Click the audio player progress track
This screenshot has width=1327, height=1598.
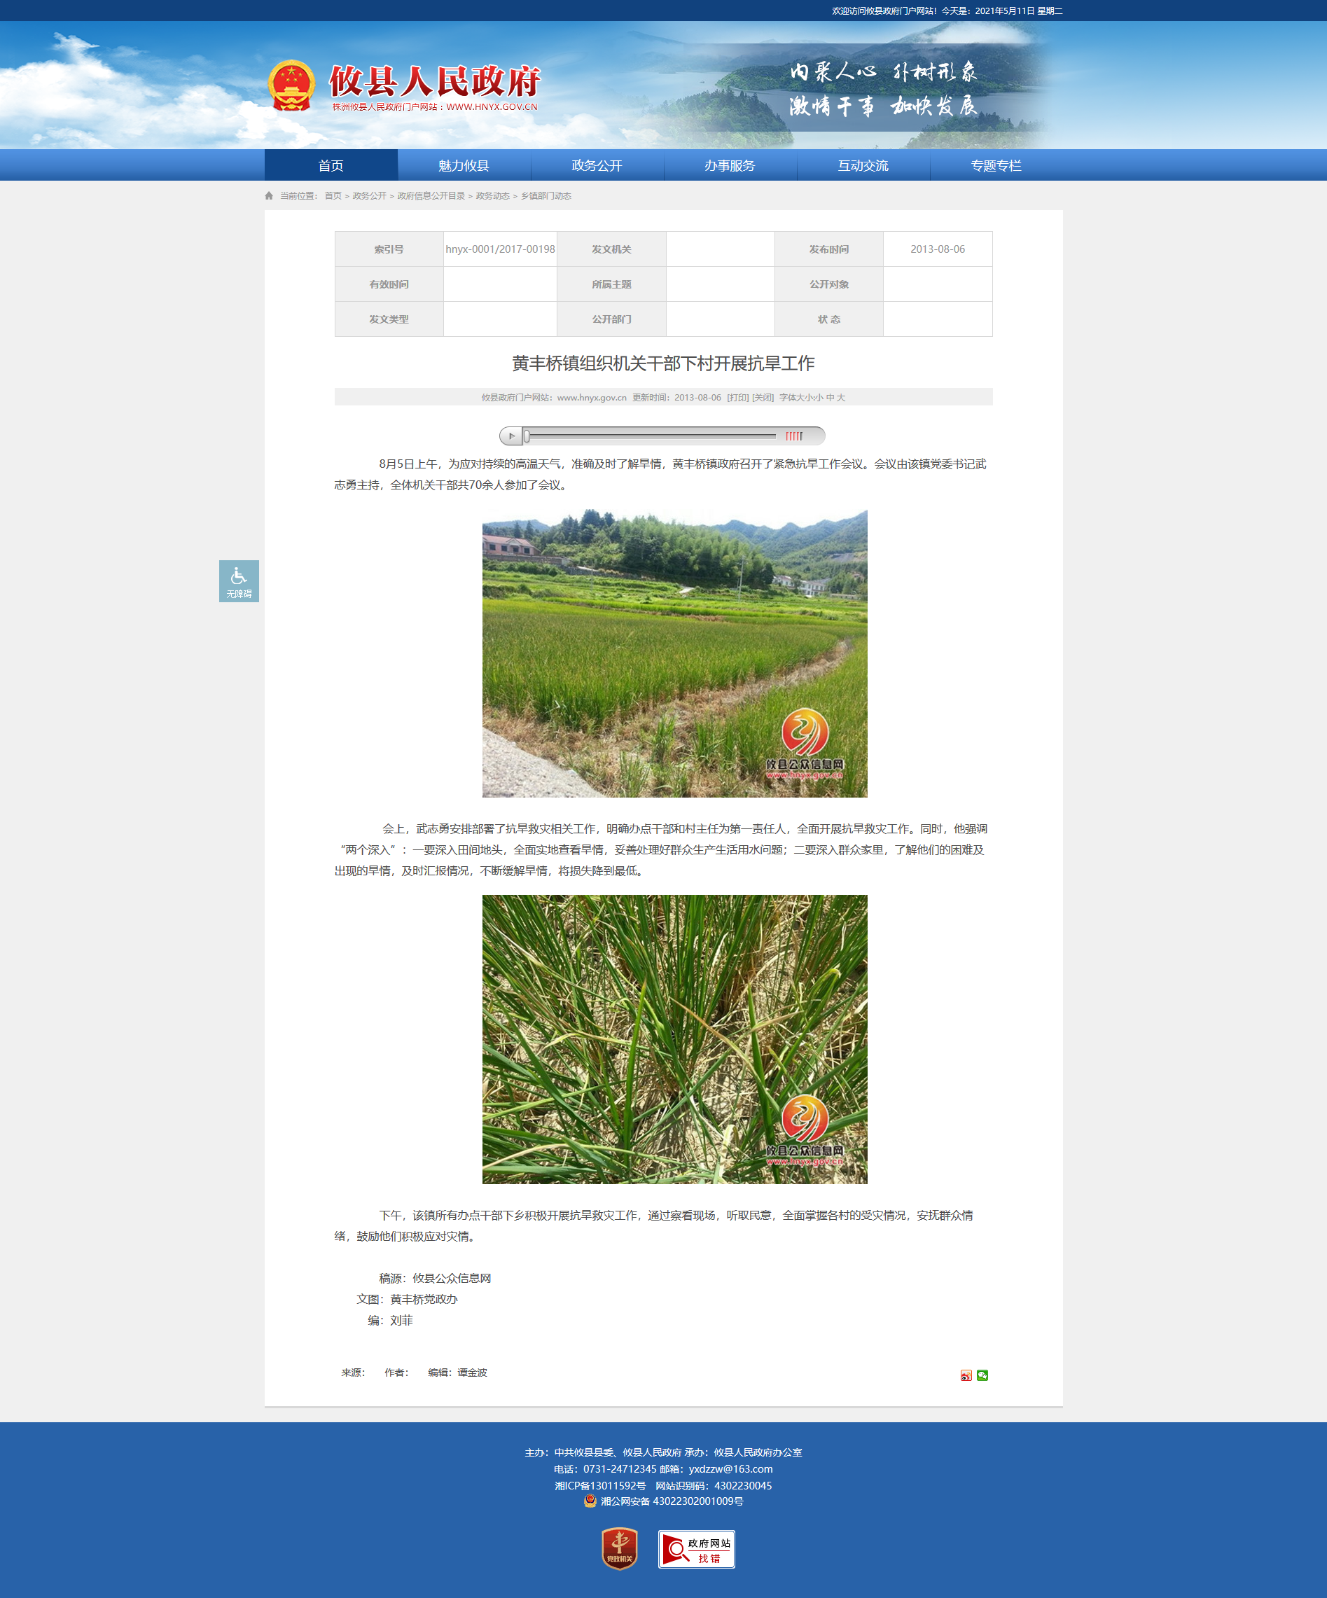[651, 436]
